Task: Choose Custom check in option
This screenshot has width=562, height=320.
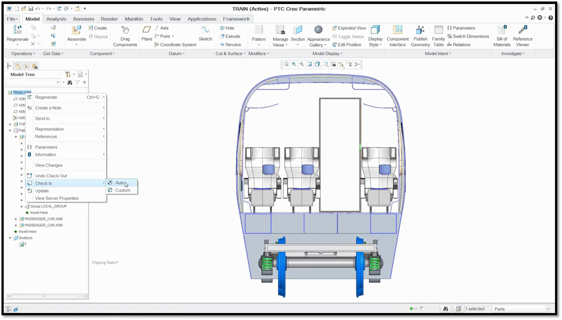Action: (x=122, y=190)
